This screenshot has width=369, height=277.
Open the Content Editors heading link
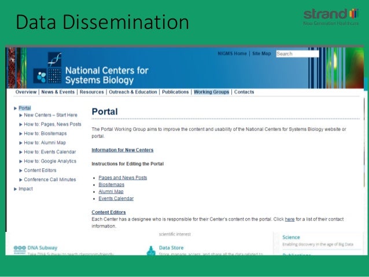(x=109, y=212)
